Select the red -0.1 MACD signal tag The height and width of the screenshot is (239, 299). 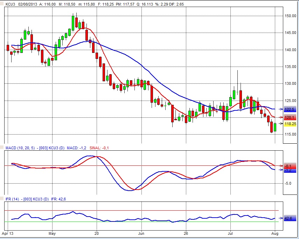(288, 166)
